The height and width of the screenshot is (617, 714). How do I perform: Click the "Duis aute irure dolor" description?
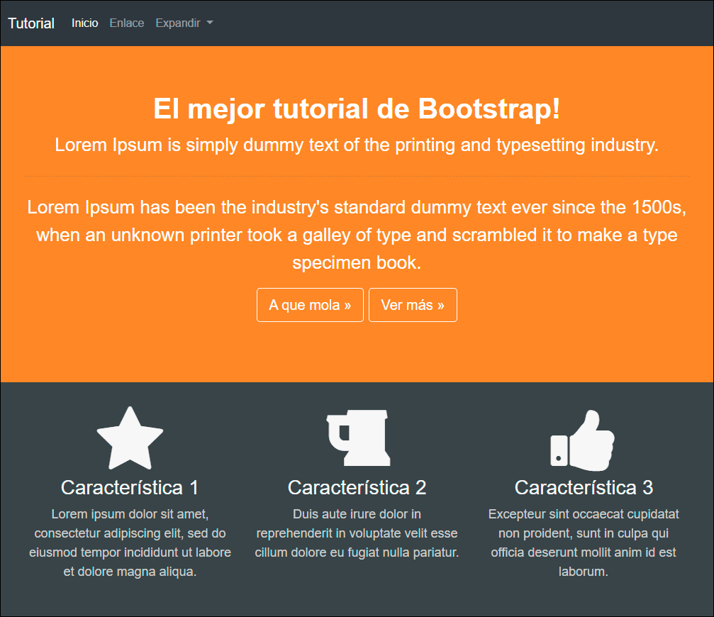point(357,533)
